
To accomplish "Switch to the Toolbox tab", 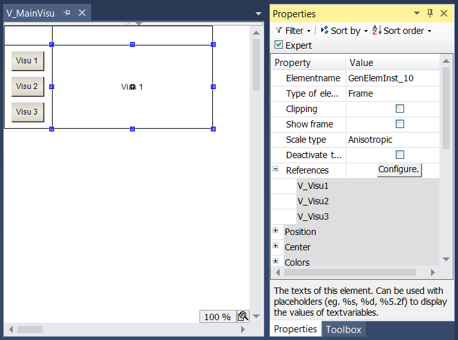I will tap(344, 330).
